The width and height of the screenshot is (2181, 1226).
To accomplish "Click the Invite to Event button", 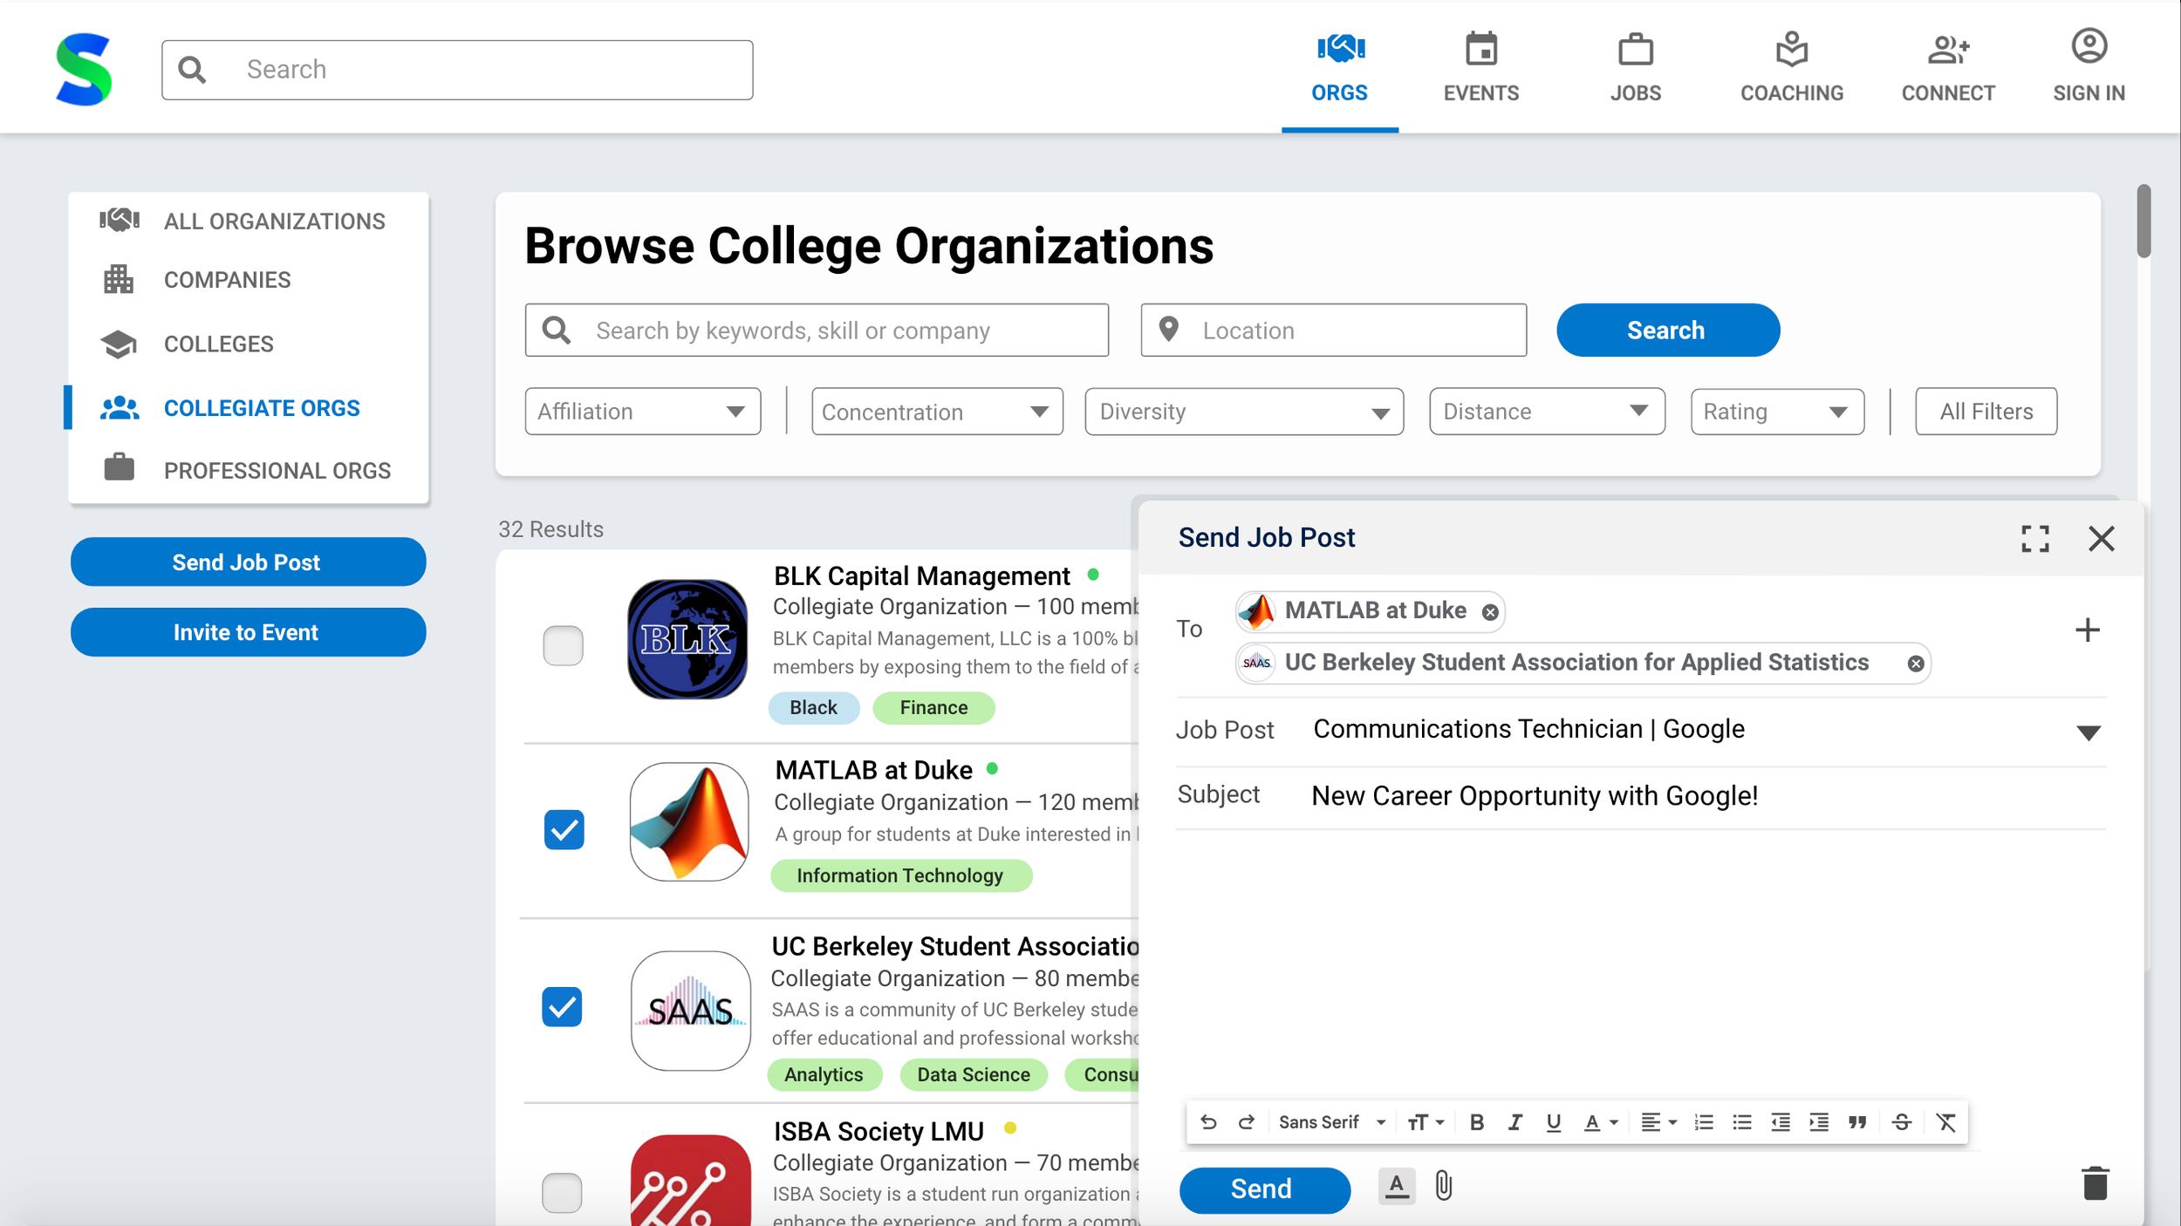I will tap(248, 632).
